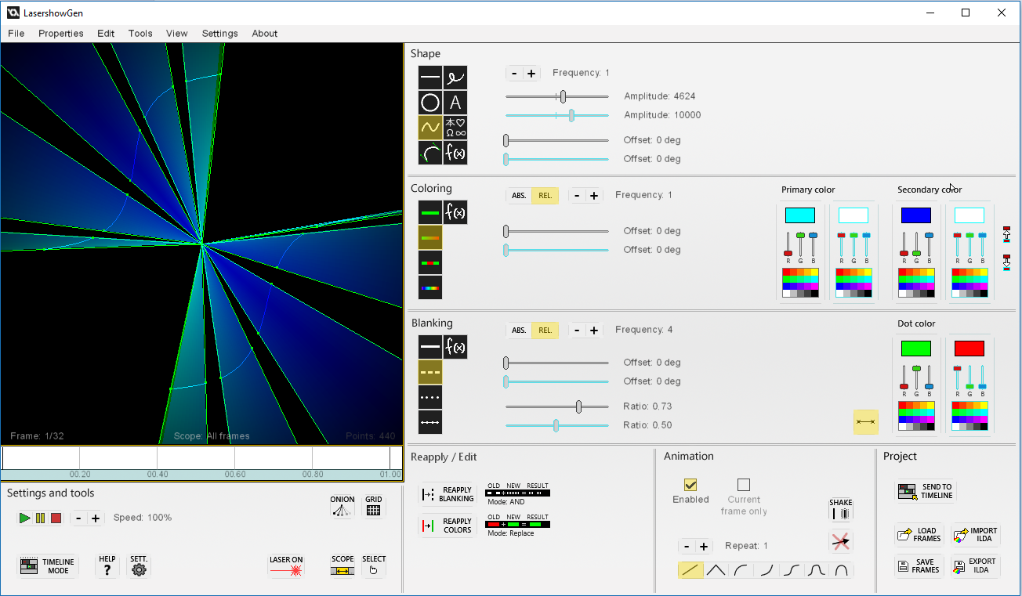The height and width of the screenshot is (596, 1022).
Task: Pick the rainbow coloring mode icon
Action: point(430,287)
